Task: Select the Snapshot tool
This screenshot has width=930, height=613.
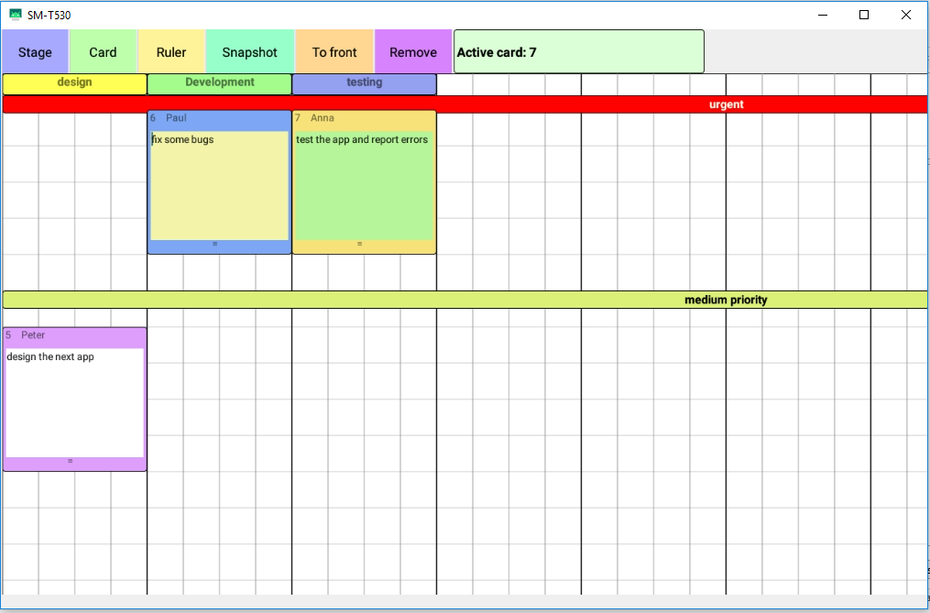Action: pos(249,51)
